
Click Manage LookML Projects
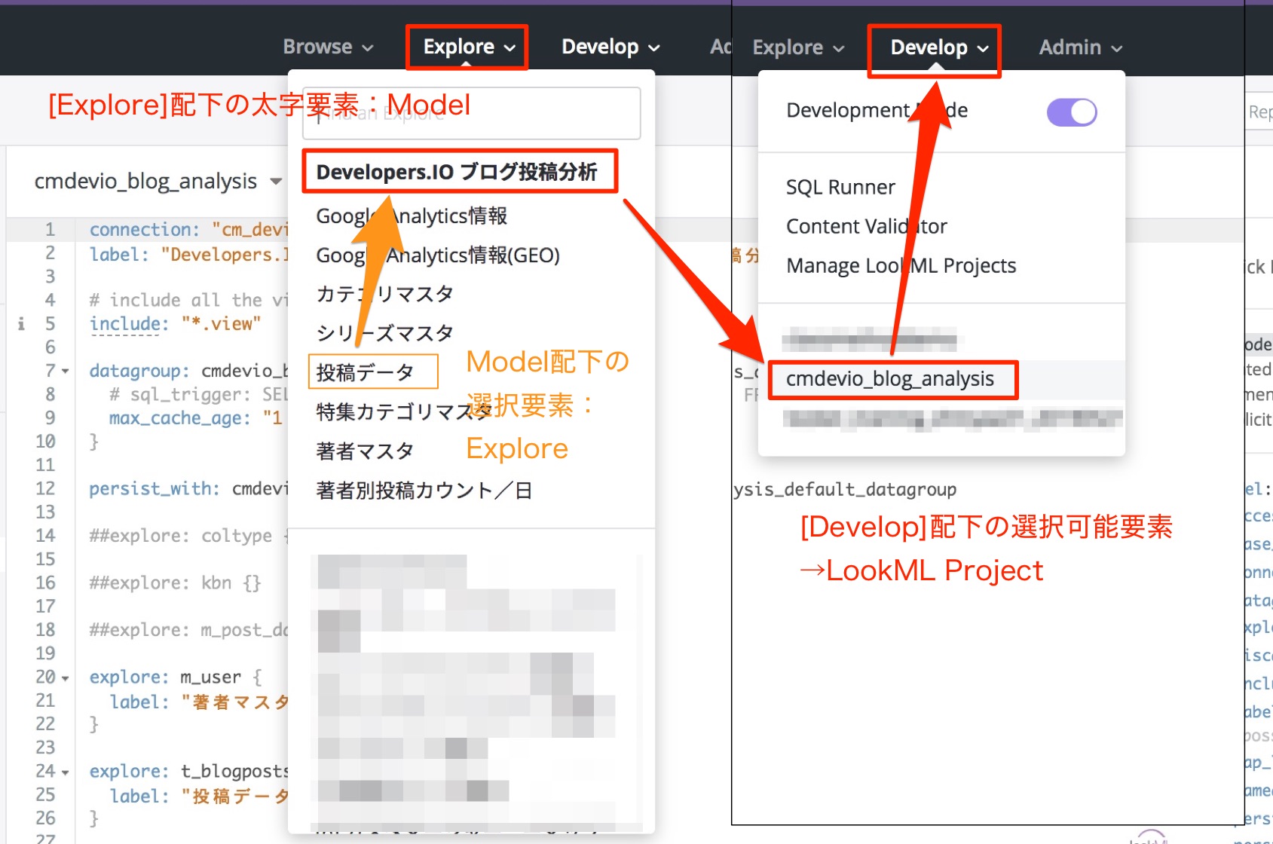point(901,265)
